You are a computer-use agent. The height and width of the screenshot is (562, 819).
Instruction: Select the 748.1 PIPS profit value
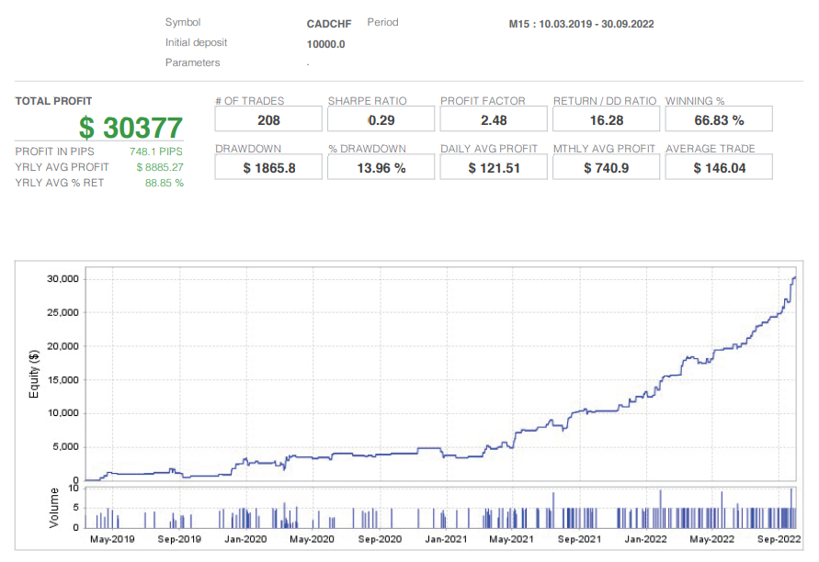[156, 152]
